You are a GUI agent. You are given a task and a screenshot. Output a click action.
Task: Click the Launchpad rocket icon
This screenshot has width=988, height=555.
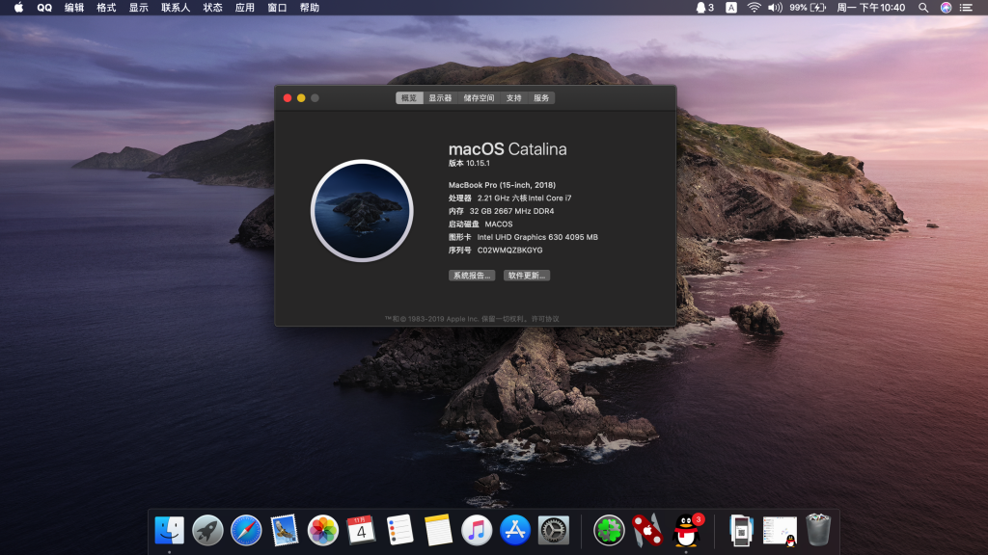coord(207,530)
